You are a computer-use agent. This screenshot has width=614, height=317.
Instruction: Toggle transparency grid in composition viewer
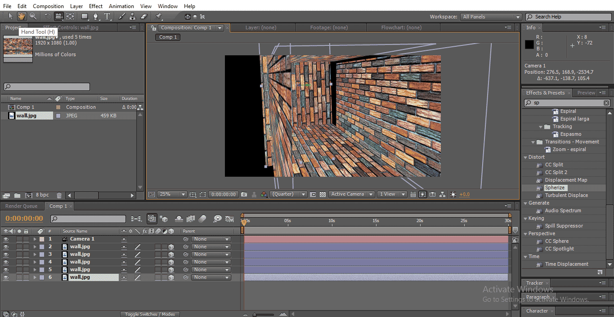click(323, 194)
